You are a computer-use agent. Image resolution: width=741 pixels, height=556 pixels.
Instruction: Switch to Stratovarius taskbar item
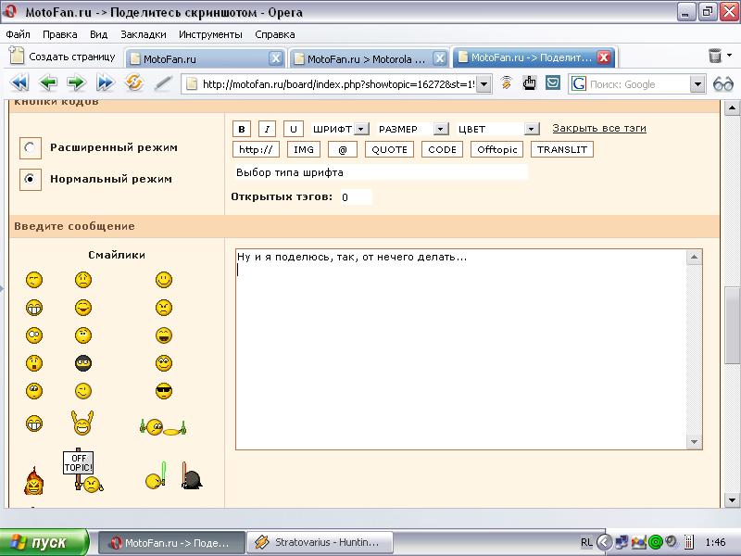tap(320, 542)
